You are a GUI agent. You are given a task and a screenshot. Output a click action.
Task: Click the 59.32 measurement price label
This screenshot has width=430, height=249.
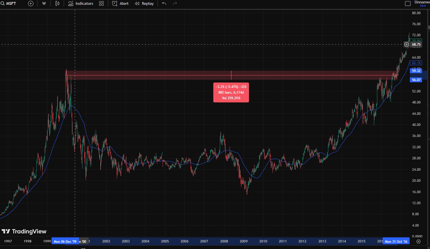pyautogui.click(x=416, y=71)
